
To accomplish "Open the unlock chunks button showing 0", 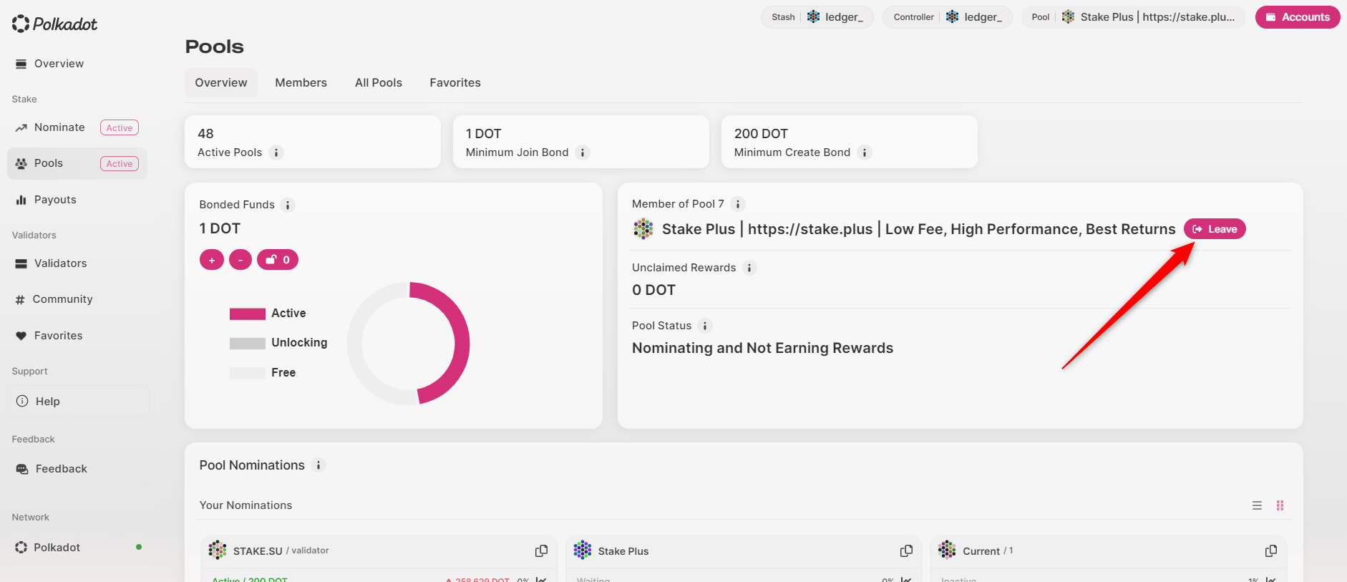I will pyautogui.click(x=278, y=260).
